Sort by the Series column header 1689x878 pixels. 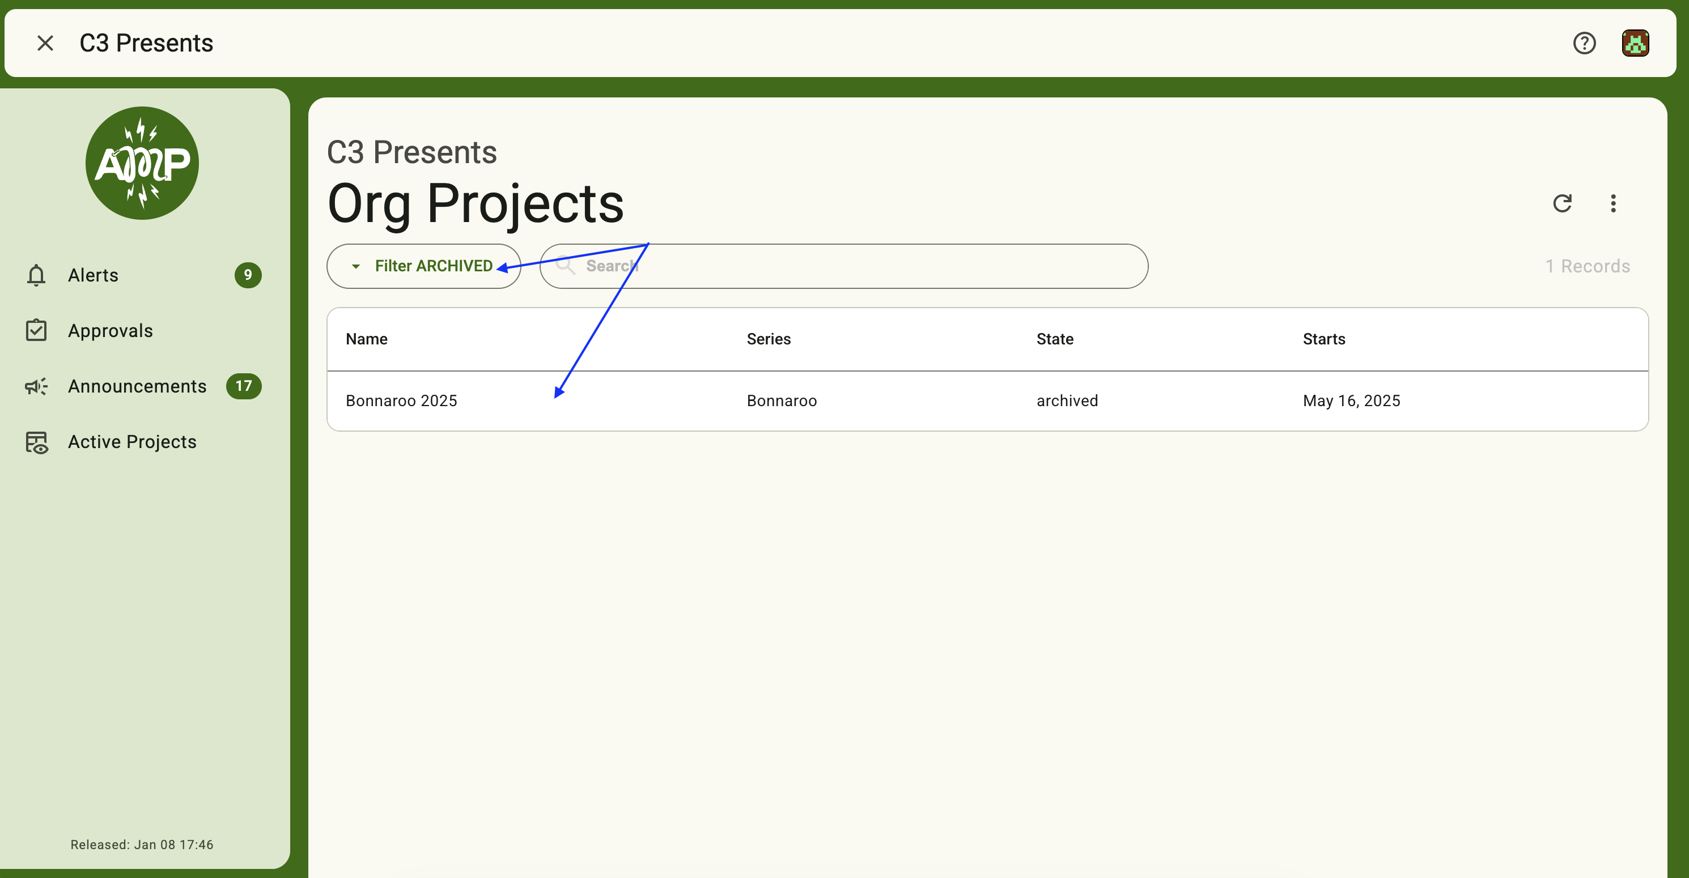coord(769,339)
